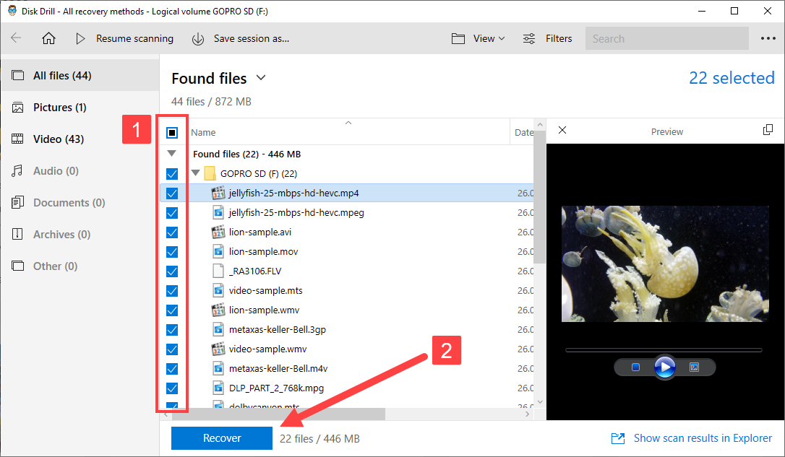Uncheck jellyfish-25-mbps-hd-hevc.mpeg checkbox
The height and width of the screenshot is (457, 785).
pos(172,212)
